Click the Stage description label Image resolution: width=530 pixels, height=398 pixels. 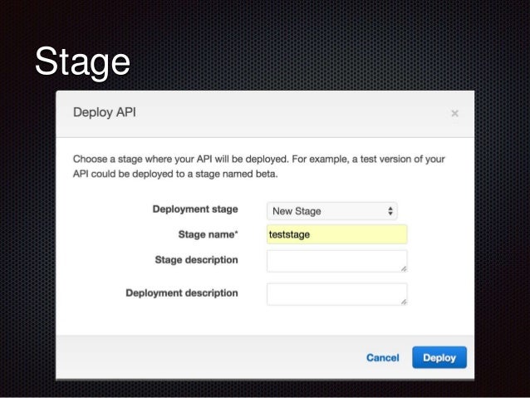click(196, 260)
